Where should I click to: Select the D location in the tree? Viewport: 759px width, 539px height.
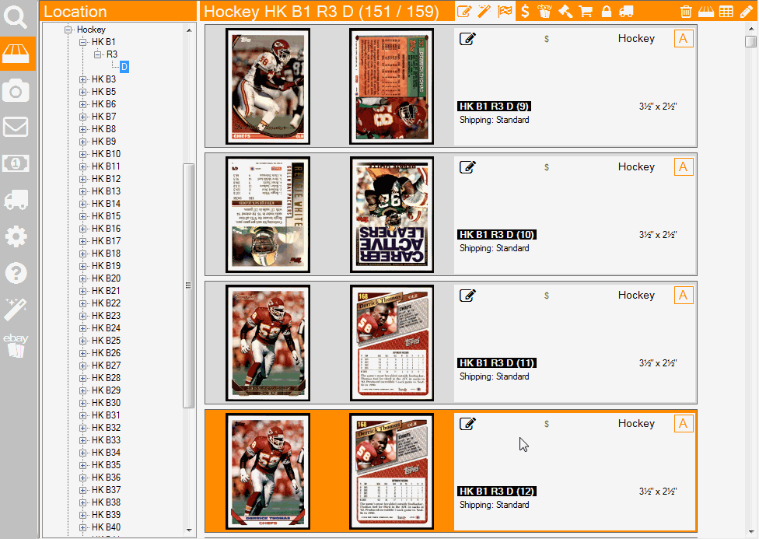124,67
